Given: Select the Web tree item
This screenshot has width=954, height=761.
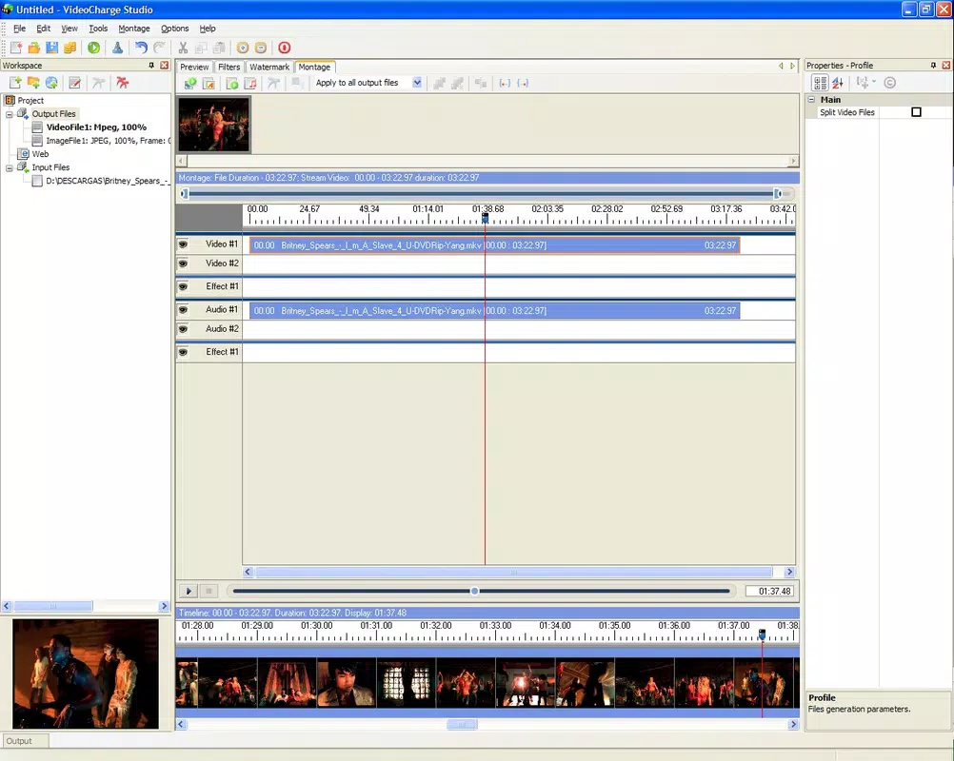Looking at the screenshot, I should pos(40,154).
